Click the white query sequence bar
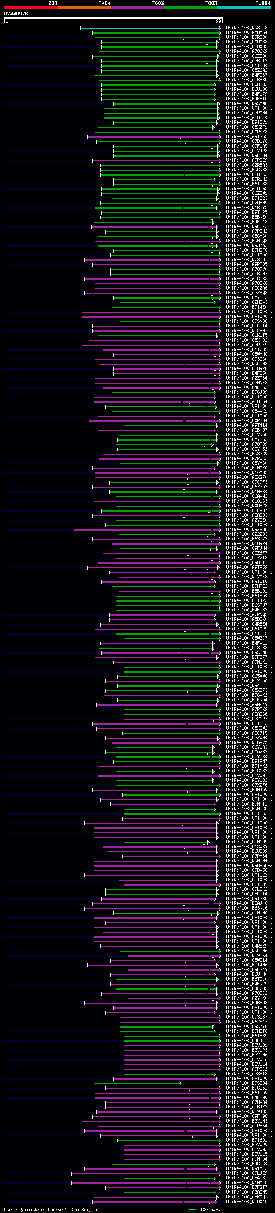Screen dimensions: 275x1213 pyautogui.click(x=113, y=18)
